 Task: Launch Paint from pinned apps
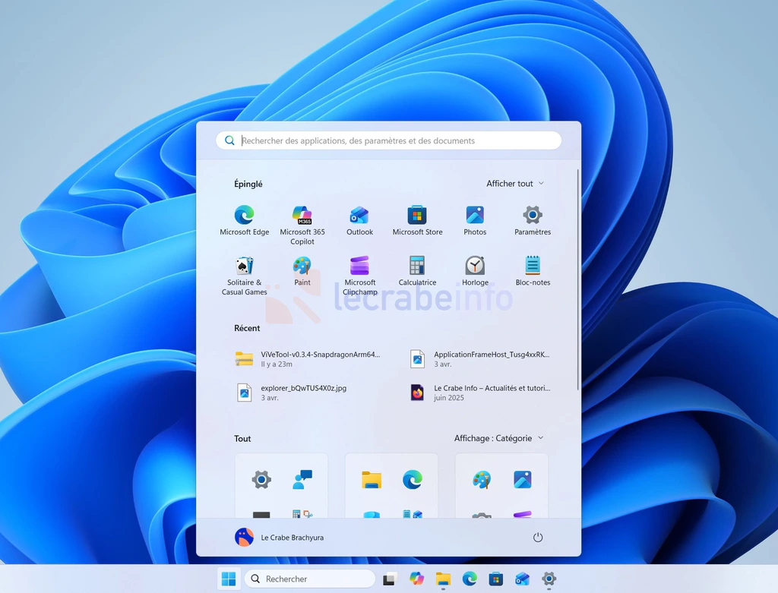[x=302, y=271]
